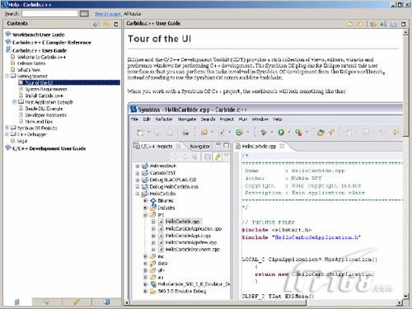412x309 pixels.
Task: Click expander beside Includes in embedded screenshot
Action: pos(146,208)
